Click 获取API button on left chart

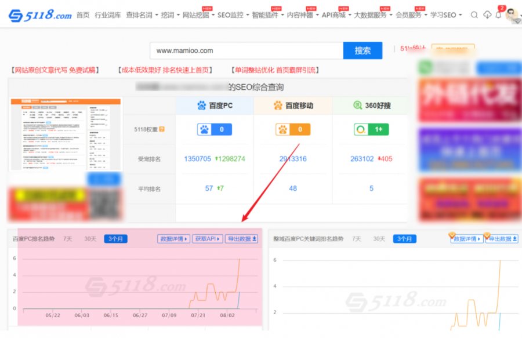tap(208, 239)
